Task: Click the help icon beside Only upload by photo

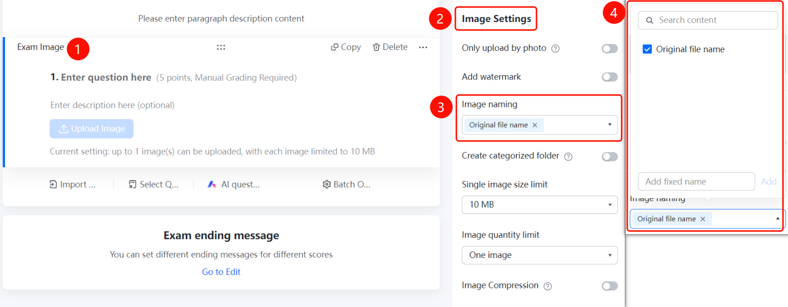Action: [555, 48]
